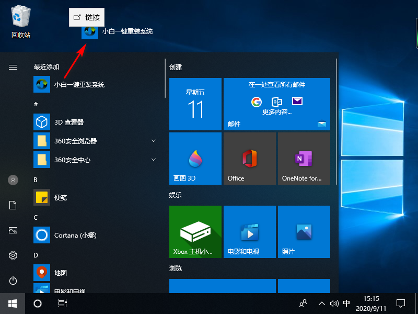Open the Documents icon in Start sidebar

click(13, 205)
